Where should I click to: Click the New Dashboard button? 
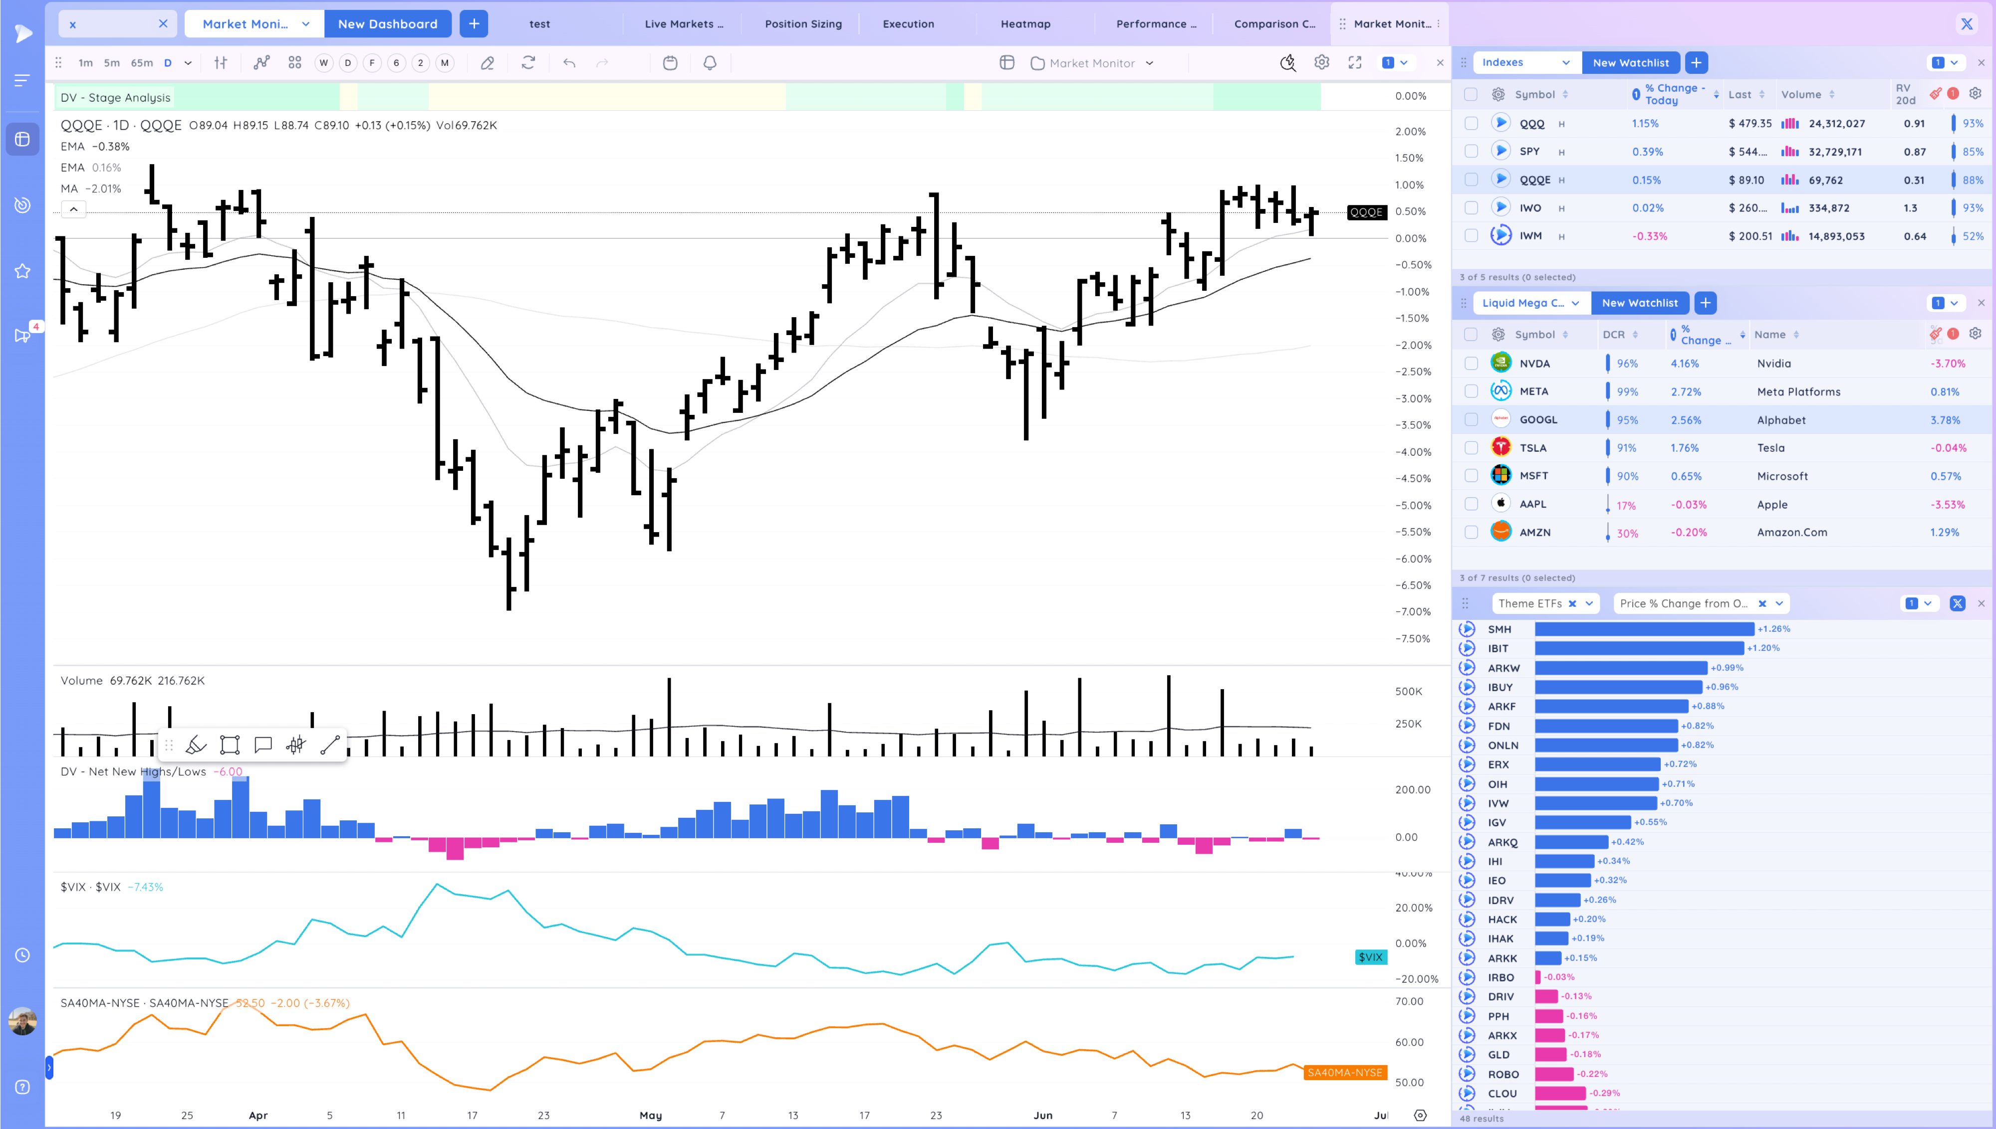coord(387,24)
